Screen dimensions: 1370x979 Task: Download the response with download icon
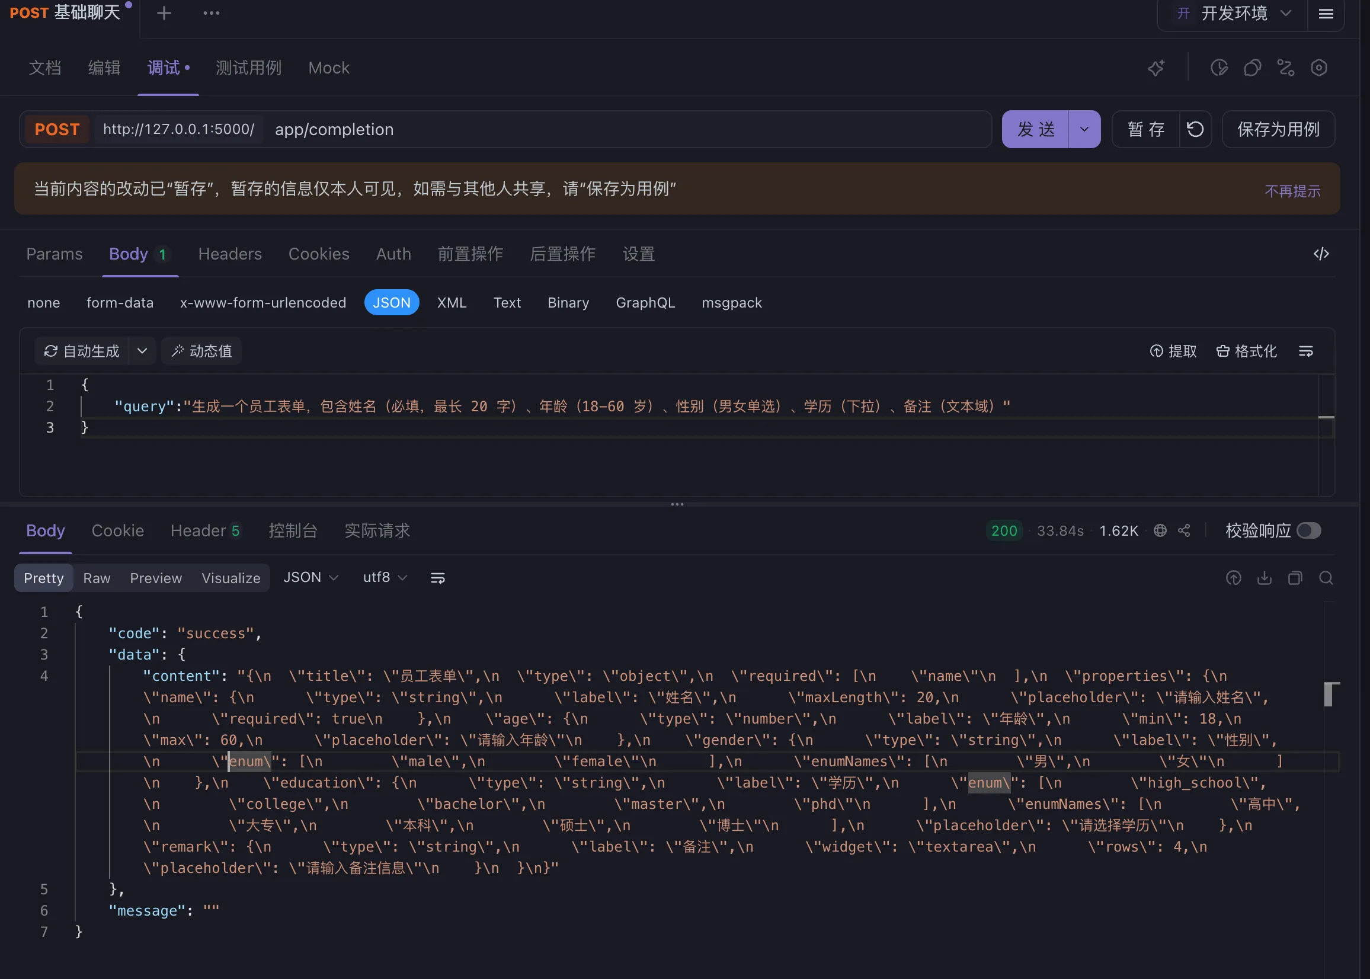pos(1264,578)
